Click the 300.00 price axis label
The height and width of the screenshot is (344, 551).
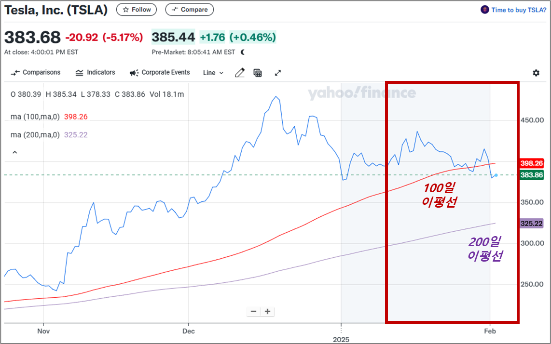(x=532, y=243)
